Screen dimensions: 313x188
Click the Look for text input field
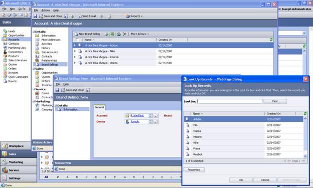230,101
